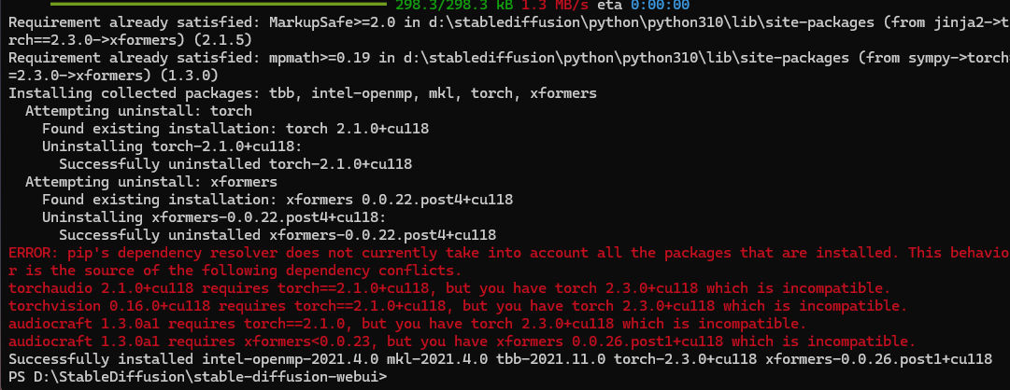Click the green download progress bar
This screenshot has height=390, width=1010.
218,4
